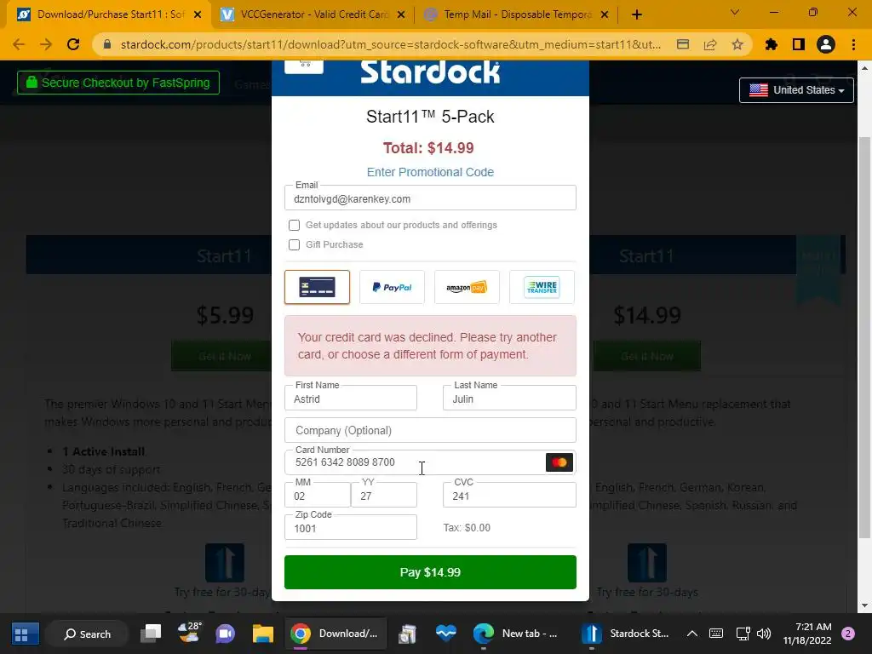Go forward in browser history
Viewport: 872px width, 654px height.
pos(46,44)
